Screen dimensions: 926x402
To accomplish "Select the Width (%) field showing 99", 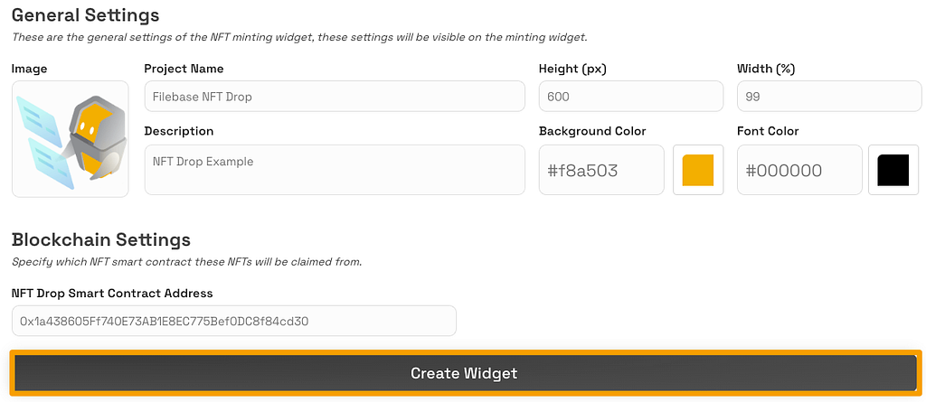I will tap(829, 97).
